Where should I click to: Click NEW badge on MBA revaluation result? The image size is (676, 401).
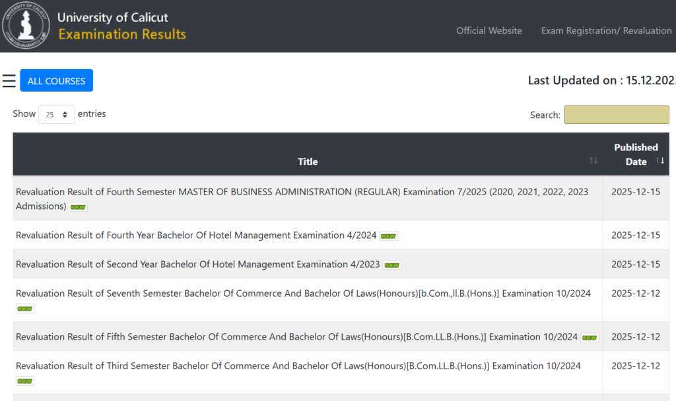point(79,207)
